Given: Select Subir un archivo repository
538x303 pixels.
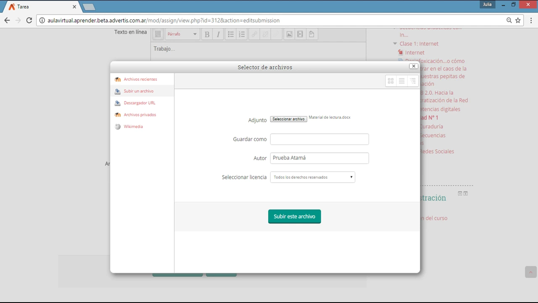Looking at the screenshot, I should tap(138, 91).
